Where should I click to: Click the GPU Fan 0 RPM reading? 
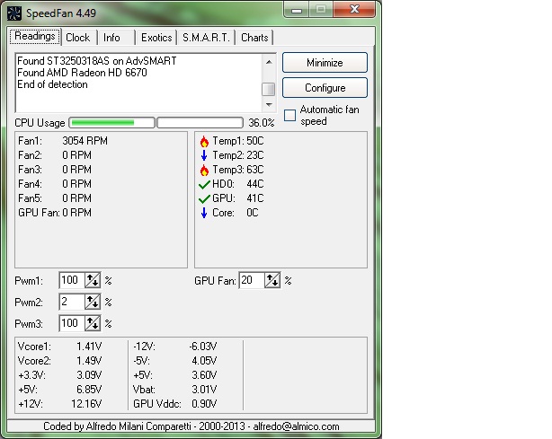(55, 213)
